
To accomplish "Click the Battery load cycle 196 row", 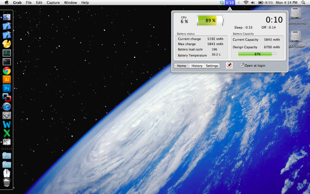I will coord(197,49).
